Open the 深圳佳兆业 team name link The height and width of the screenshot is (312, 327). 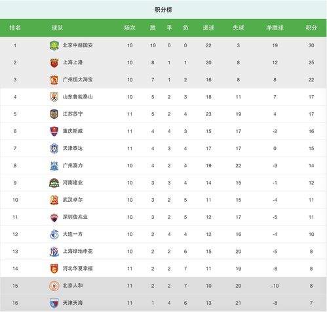point(75,217)
